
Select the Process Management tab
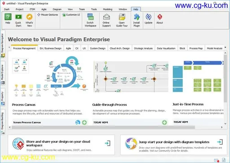[x=24, y=48]
